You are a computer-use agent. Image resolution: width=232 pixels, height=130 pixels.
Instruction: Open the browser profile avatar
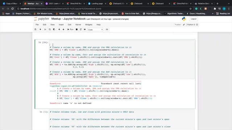(x=224, y=9)
